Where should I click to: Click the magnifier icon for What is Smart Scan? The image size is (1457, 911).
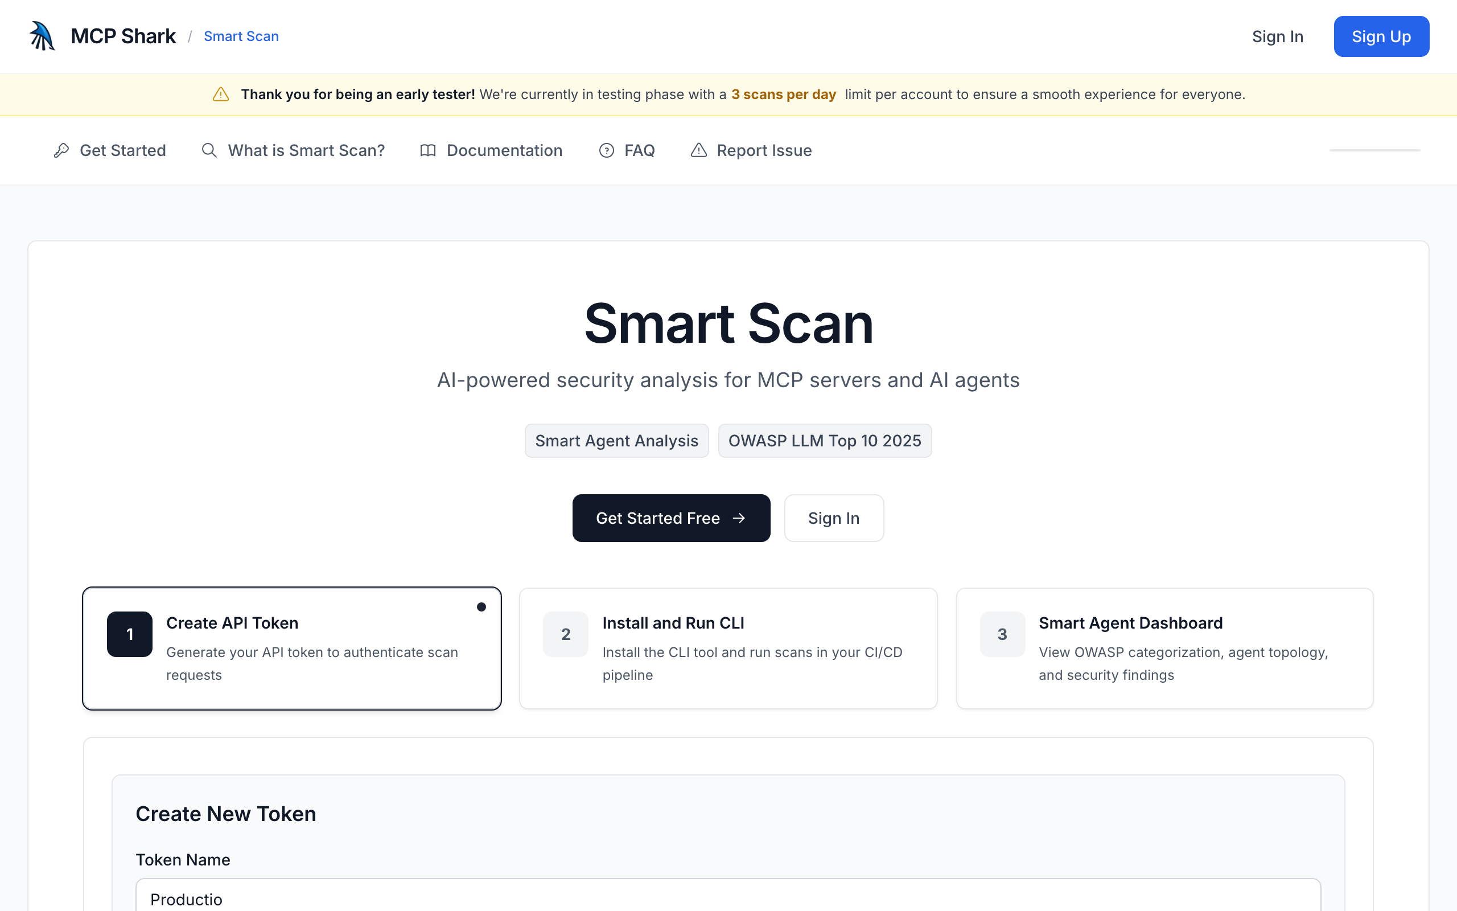209,150
